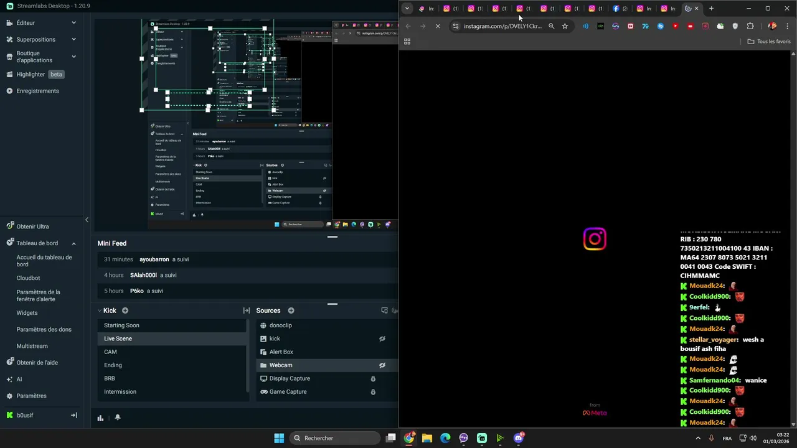
Task: Open Microsoft Edge from taskbar
Action: click(x=445, y=438)
